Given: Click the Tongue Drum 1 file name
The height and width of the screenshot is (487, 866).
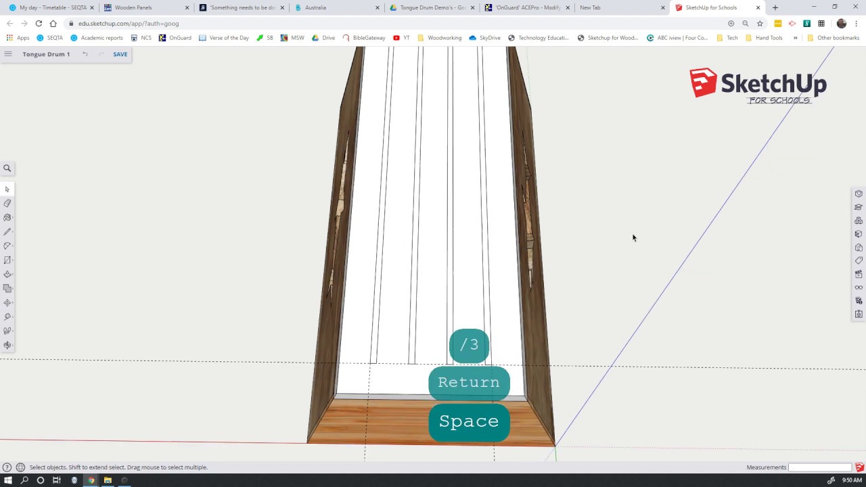Looking at the screenshot, I should pyautogui.click(x=46, y=54).
